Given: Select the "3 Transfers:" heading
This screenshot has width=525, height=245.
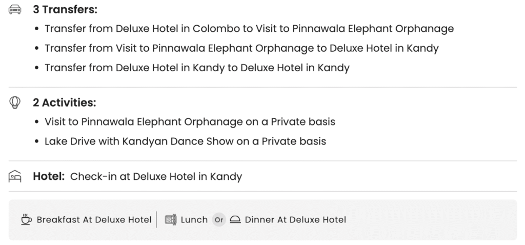Looking at the screenshot, I should 65,10.
